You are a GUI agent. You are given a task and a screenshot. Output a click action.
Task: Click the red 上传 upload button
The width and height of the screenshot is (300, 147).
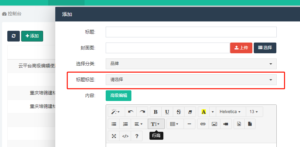[x=241, y=48]
